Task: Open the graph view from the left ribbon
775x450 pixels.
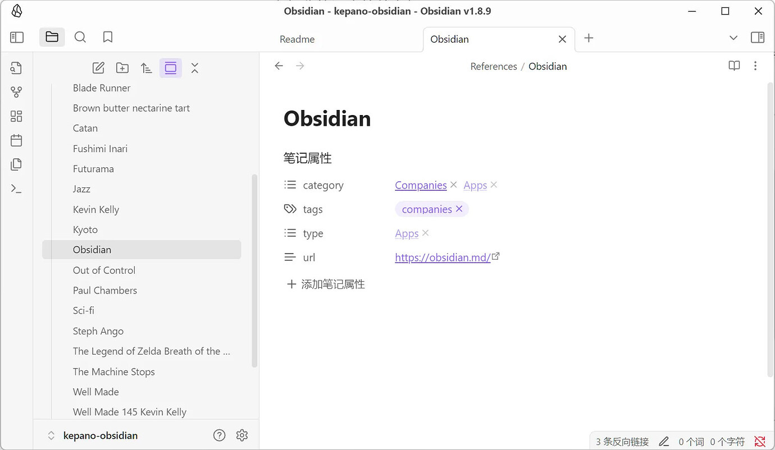Action: click(x=16, y=91)
